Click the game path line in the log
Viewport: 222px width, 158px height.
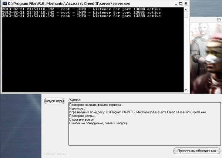click(137, 112)
